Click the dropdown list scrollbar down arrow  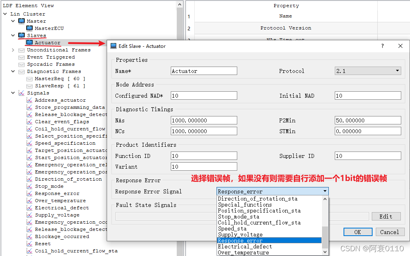(x=325, y=252)
